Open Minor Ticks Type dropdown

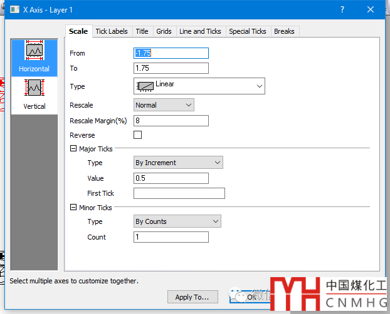pyautogui.click(x=177, y=221)
